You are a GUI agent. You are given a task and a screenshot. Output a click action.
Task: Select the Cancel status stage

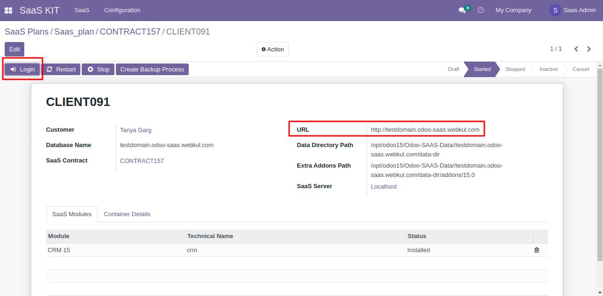coord(581,69)
